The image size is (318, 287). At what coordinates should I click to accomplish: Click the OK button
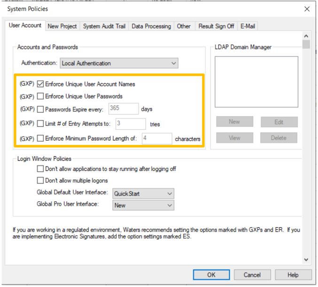point(211,275)
